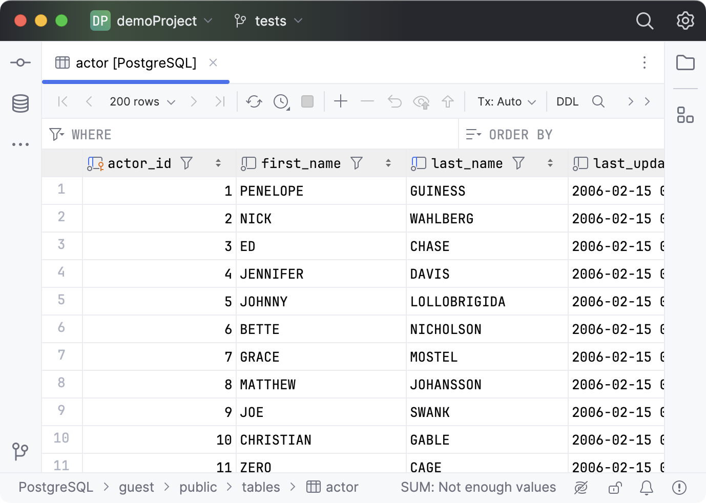Click the Reload Page refresh icon
706x503 pixels.
tap(254, 101)
